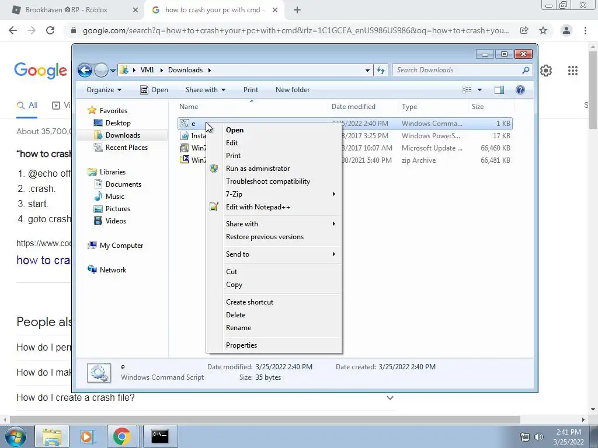The width and height of the screenshot is (598, 448).
Task: Click New folder in the toolbar
Action: 293,90
